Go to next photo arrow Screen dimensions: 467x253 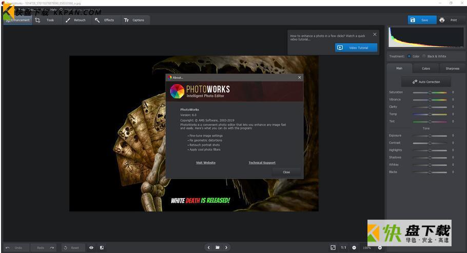[226, 247]
